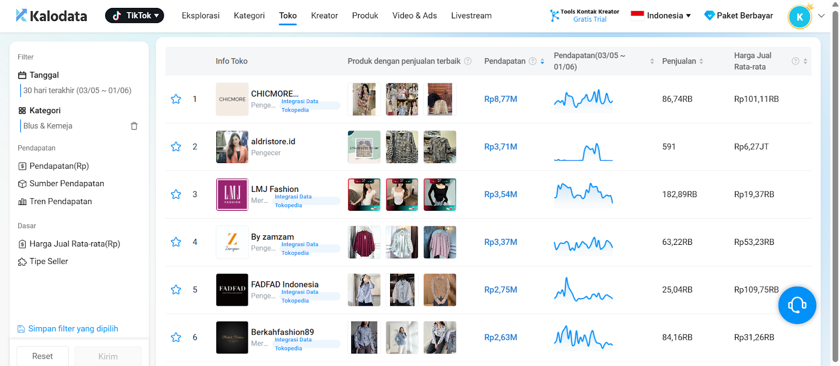Favorite the CHICMORE store with star
The image size is (840, 366).
pyautogui.click(x=176, y=99)
